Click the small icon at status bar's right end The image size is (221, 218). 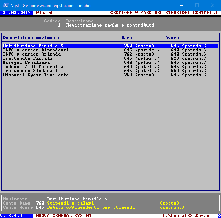(219, 216)
